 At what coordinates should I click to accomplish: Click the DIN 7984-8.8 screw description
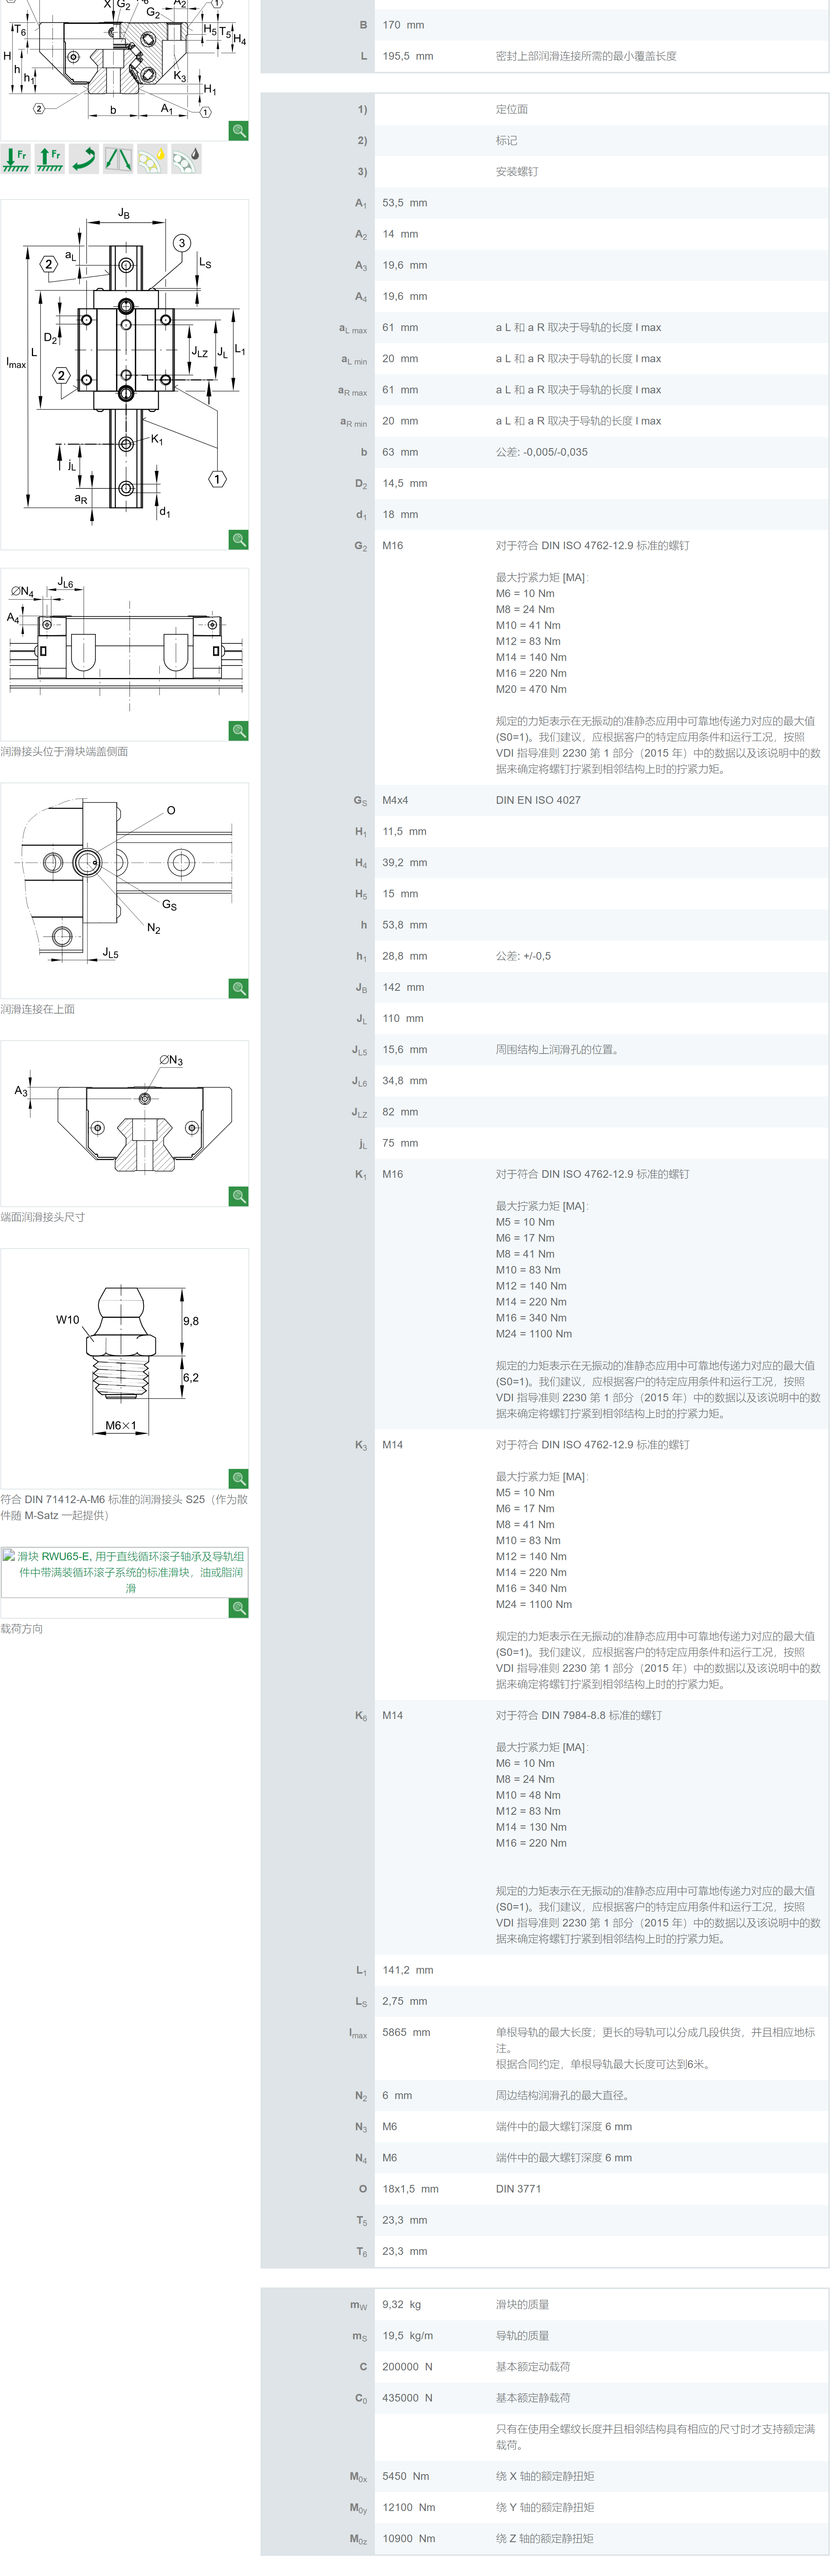point(578,1715)
